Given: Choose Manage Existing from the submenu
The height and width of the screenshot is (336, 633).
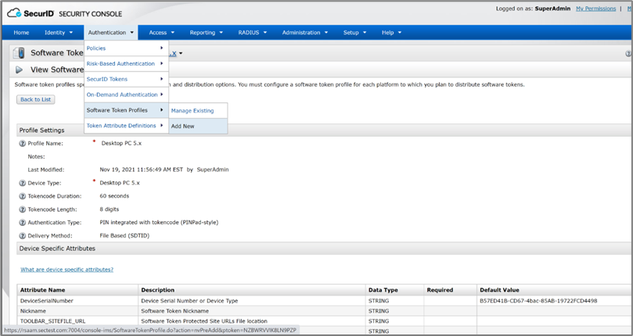Looking at the screenshot, I should pos(192,111).
